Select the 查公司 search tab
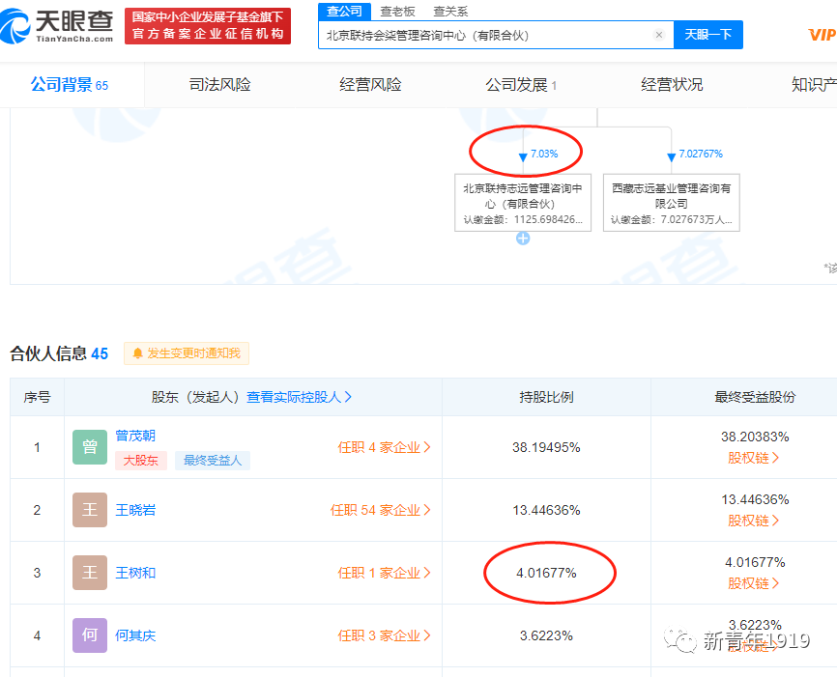The height and width of the screenshot is (677, 837). tap(344, 12)
